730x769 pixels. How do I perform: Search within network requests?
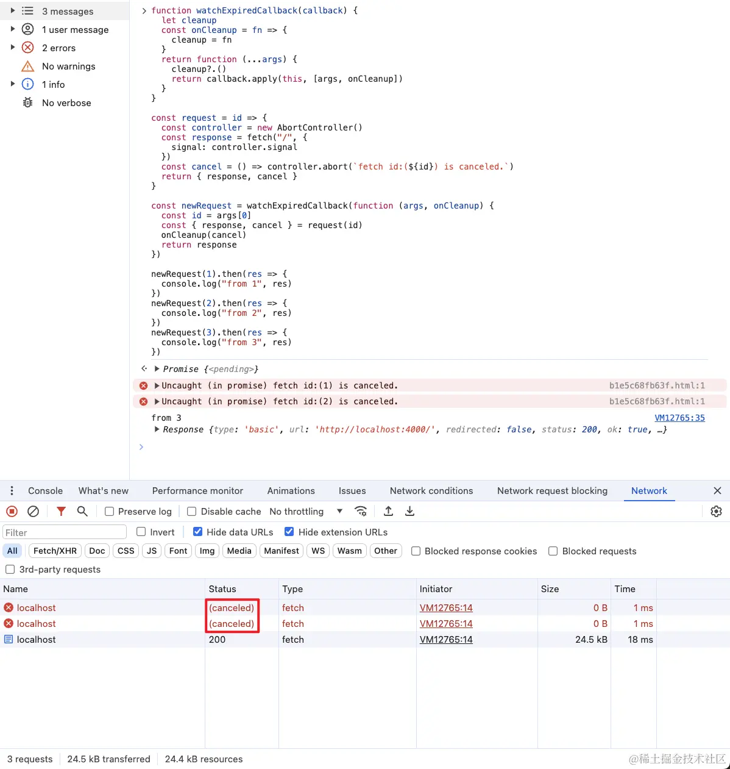coord(82,511)
